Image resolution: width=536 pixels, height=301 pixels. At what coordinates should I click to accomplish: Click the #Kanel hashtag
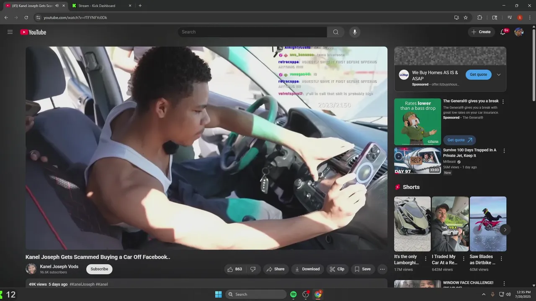pyautogui.click(x=102, y=284)
